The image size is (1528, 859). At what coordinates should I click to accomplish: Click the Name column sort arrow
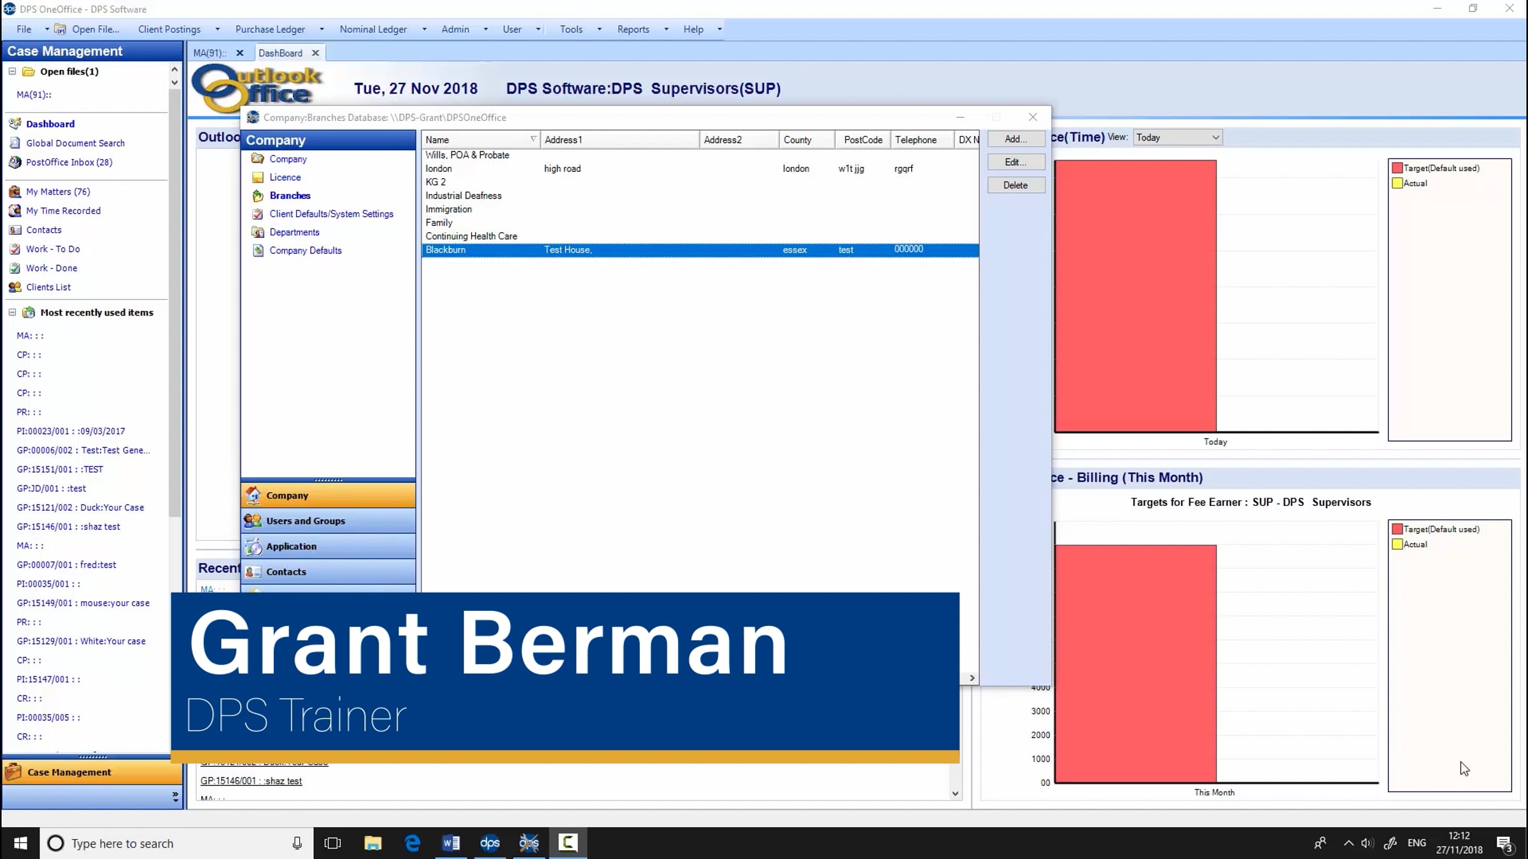534,139
